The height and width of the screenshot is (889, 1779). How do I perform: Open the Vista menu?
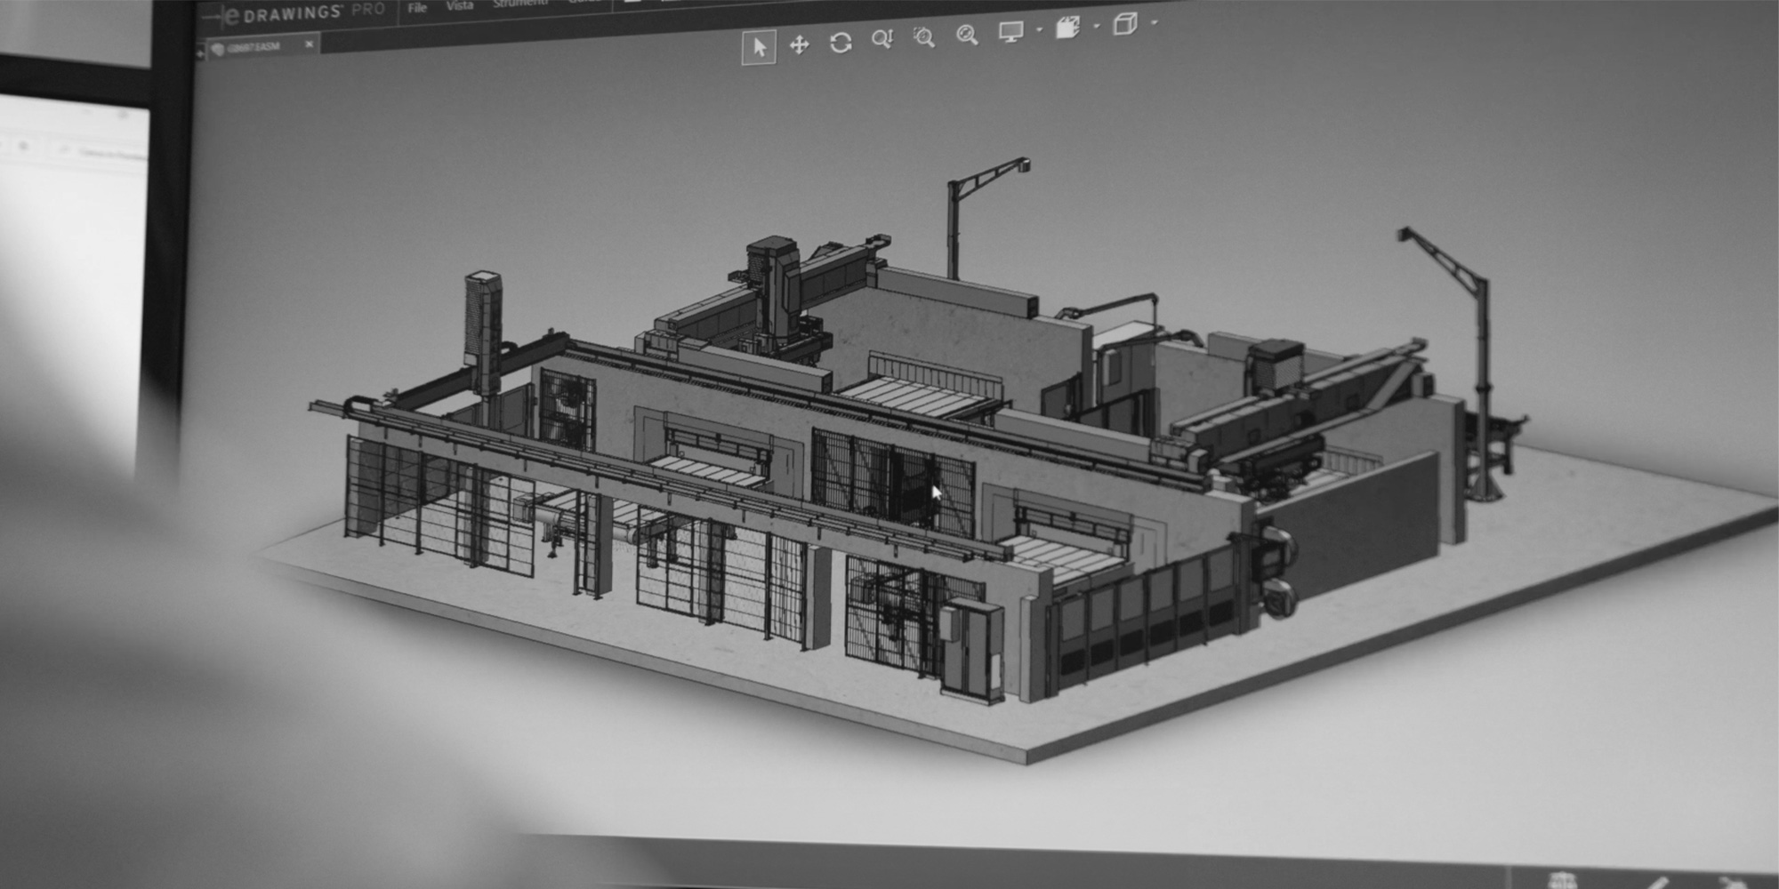(x=459, y=5)
